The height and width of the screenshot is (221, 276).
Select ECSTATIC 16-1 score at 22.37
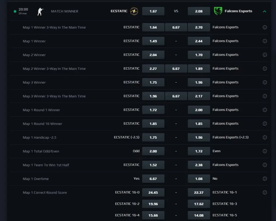coord(199,192)
